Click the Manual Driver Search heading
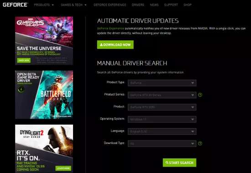This screenshot has height=173, width=251. [132, 63]
